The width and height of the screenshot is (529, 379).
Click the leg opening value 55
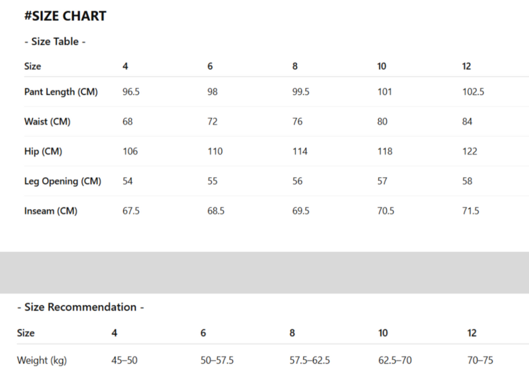[x=213, y=181]
